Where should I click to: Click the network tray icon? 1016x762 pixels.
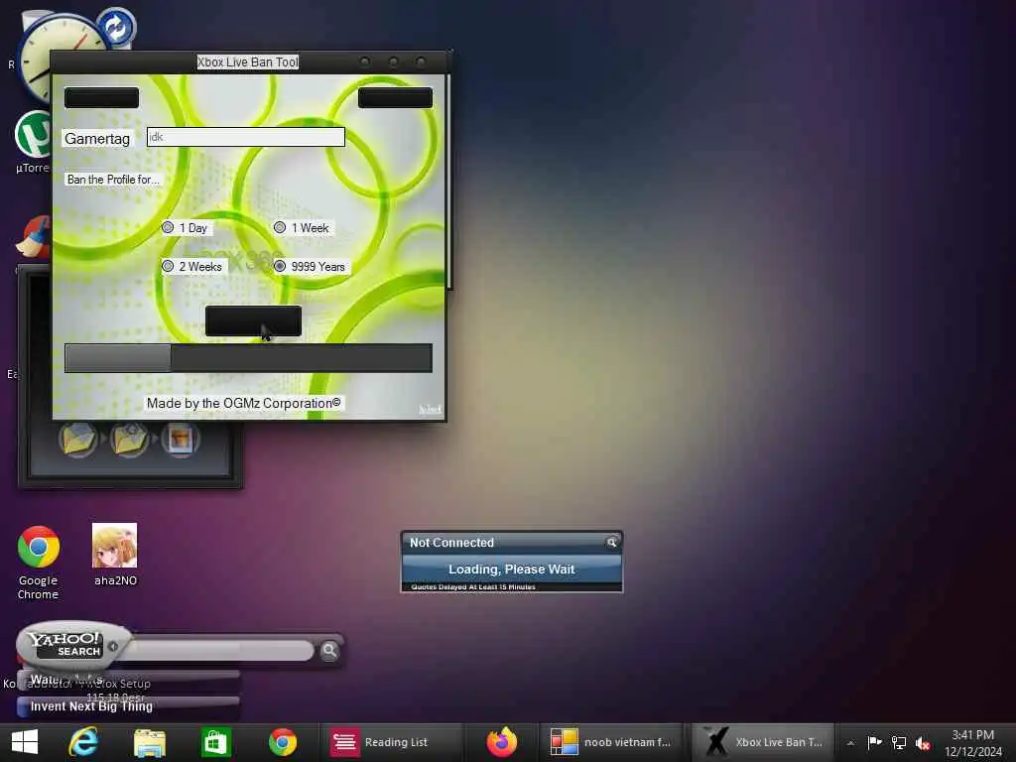point(899,742)
